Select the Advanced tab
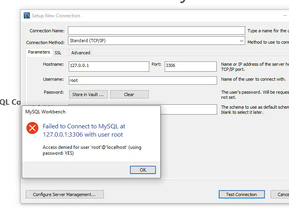 click(x=81, y=53)
